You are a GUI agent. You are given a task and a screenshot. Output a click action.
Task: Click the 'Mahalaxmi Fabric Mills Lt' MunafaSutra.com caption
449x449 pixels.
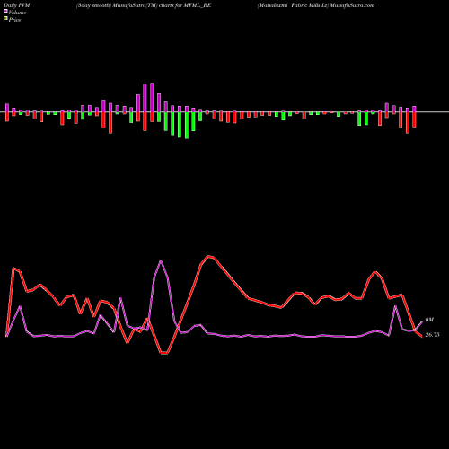click(316, 5)
